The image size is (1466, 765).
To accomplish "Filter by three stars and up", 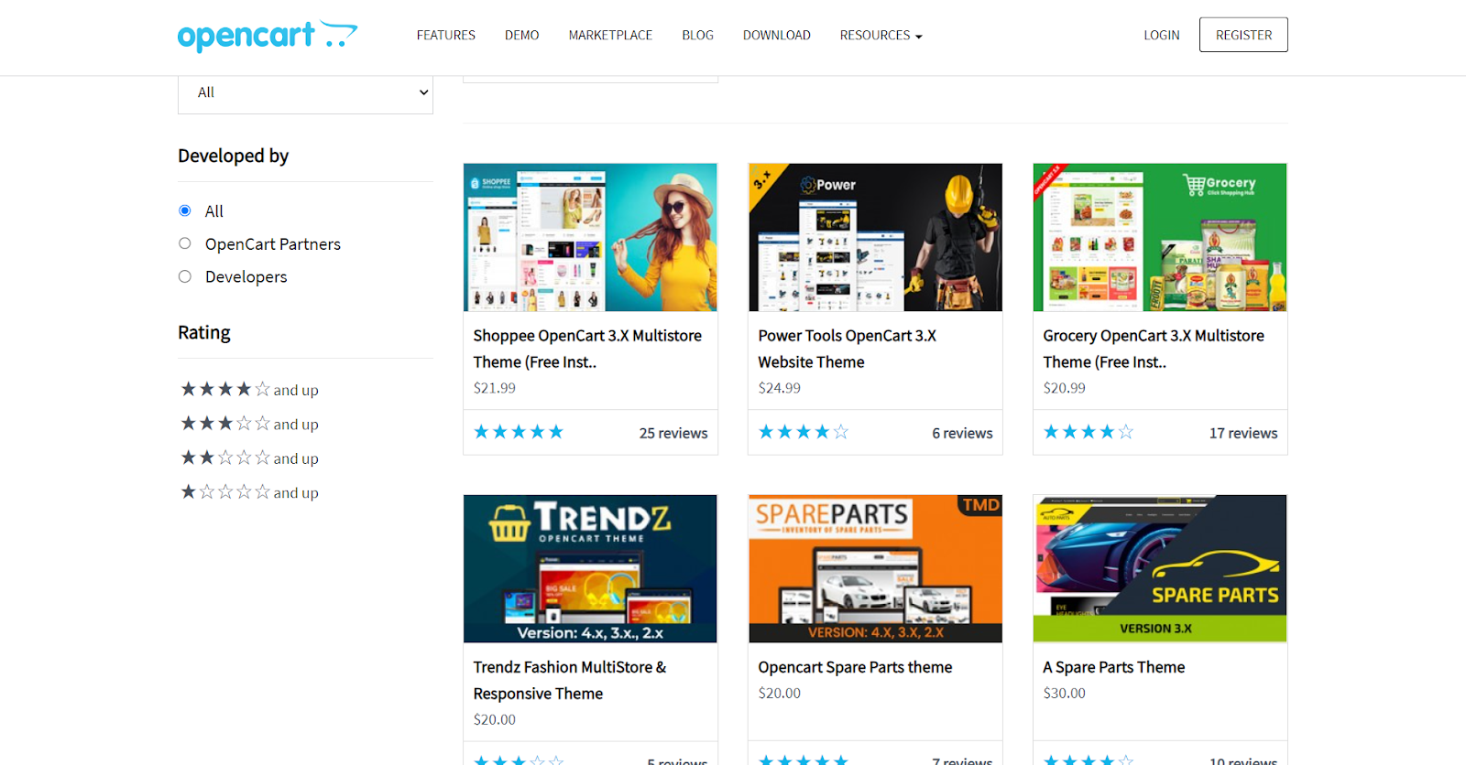I will tap(249, 424).
